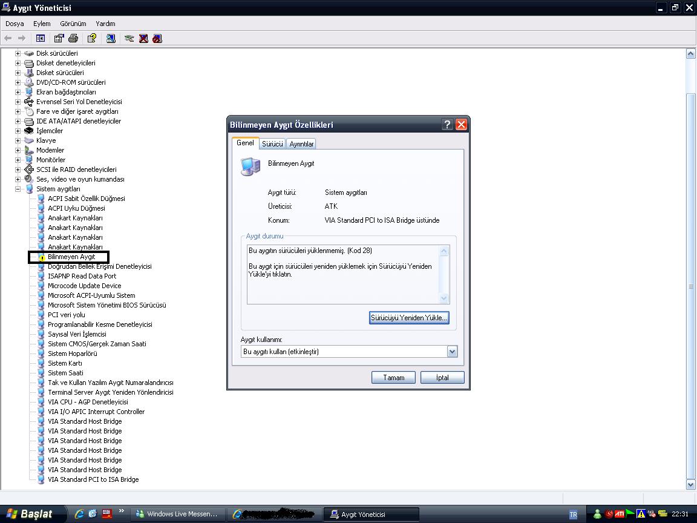Viewport: 697px width, 523px height.
Task: Click the İptal button
Action: (x=442, y=378)
